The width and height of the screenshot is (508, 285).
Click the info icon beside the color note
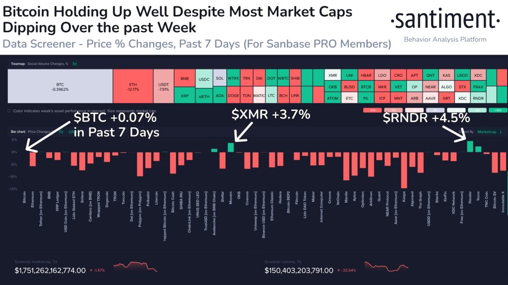(x=10, y=111)
